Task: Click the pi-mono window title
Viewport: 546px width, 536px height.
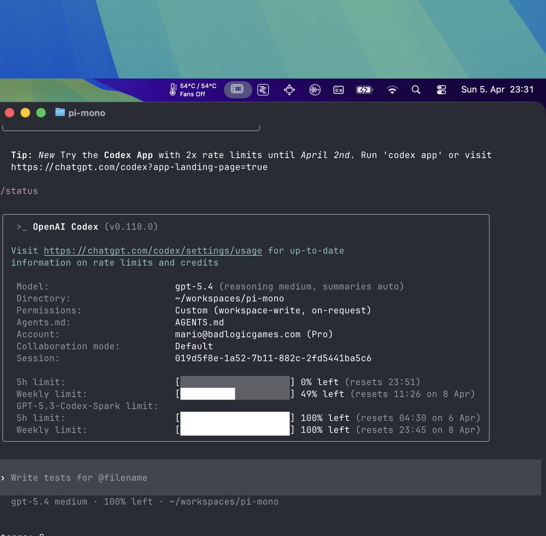Action: (86, 113)
